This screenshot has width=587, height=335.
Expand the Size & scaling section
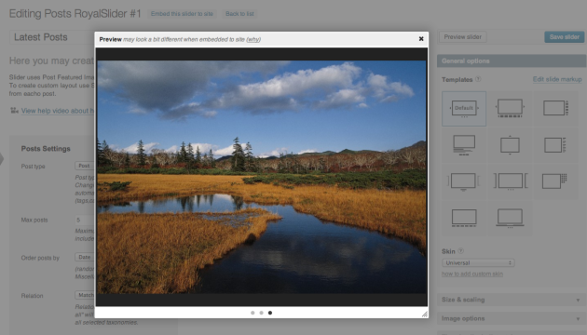click(x=512, y=300)
